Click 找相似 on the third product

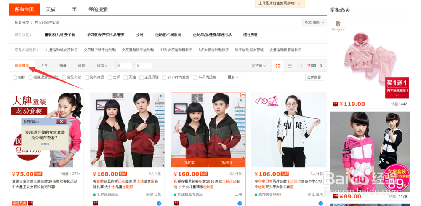click(226, 163)
